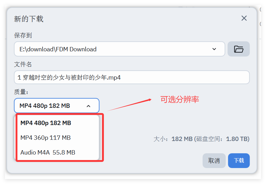The height and width of the screenshot is (184, 266).
Task: Click the 大小 182 MB size text
Action: point(173,139)
